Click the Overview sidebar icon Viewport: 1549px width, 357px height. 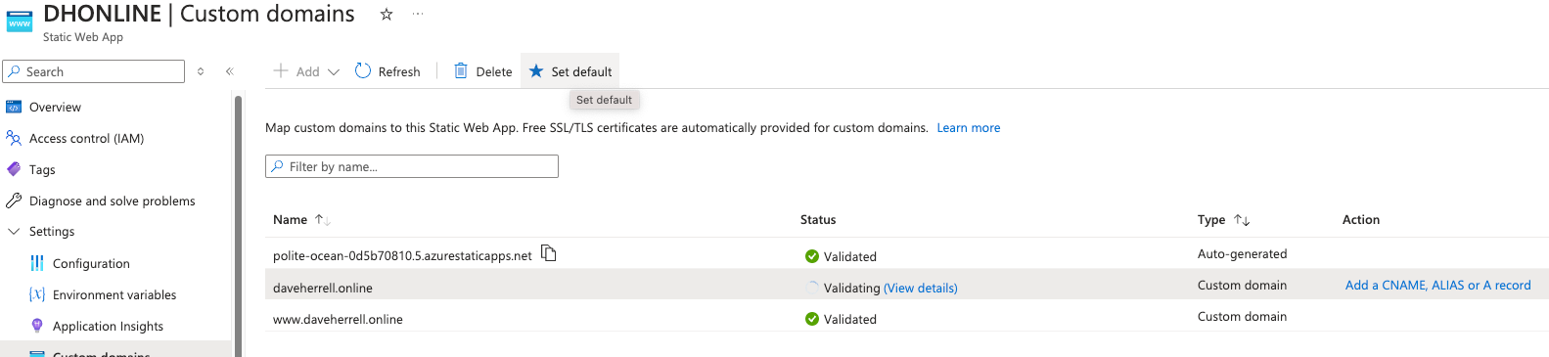point(14,107)
